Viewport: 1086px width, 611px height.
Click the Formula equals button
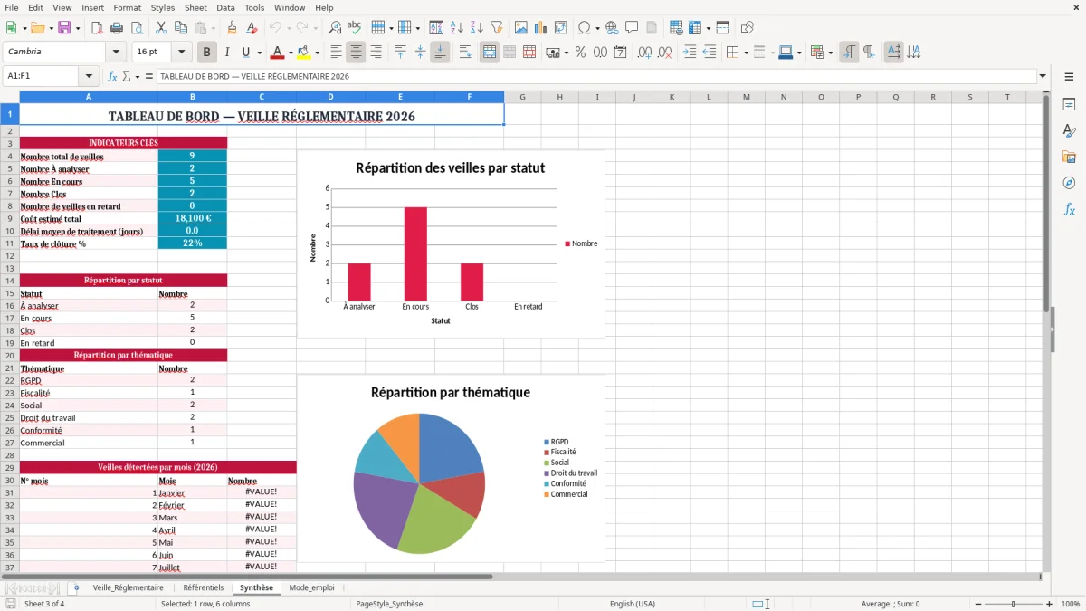[x=149, y=76]
